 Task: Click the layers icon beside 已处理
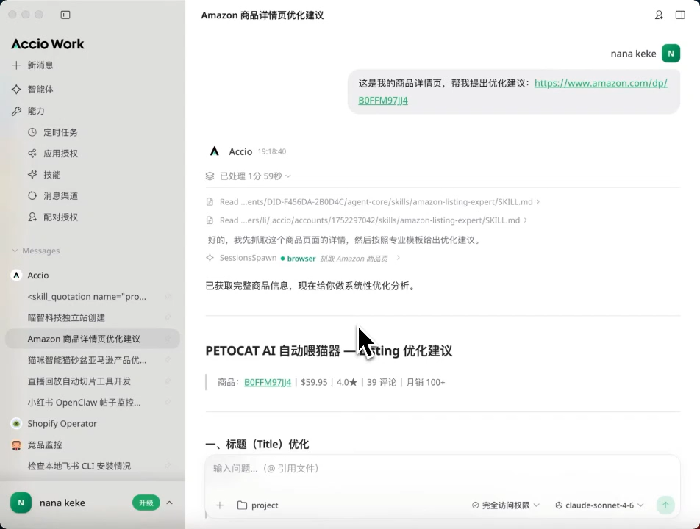point(210,176)
